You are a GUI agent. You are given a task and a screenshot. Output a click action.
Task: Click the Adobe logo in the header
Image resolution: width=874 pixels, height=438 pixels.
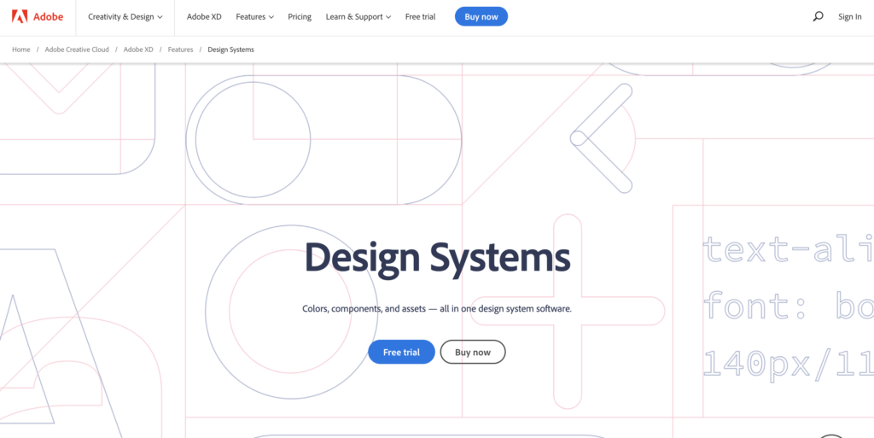[x=32, y=16]
